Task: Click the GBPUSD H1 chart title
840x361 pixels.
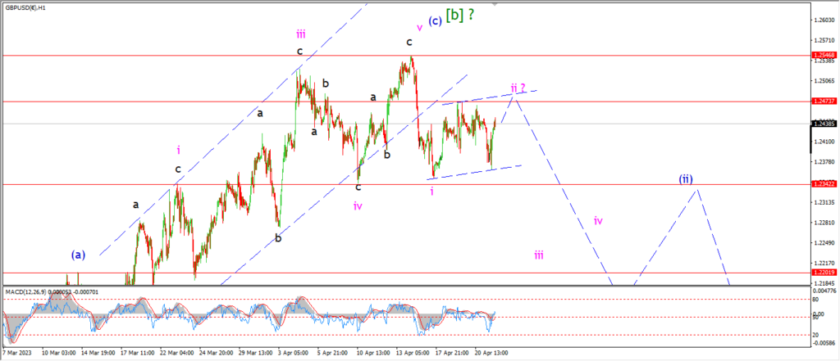Action: (x=25, y=8)
